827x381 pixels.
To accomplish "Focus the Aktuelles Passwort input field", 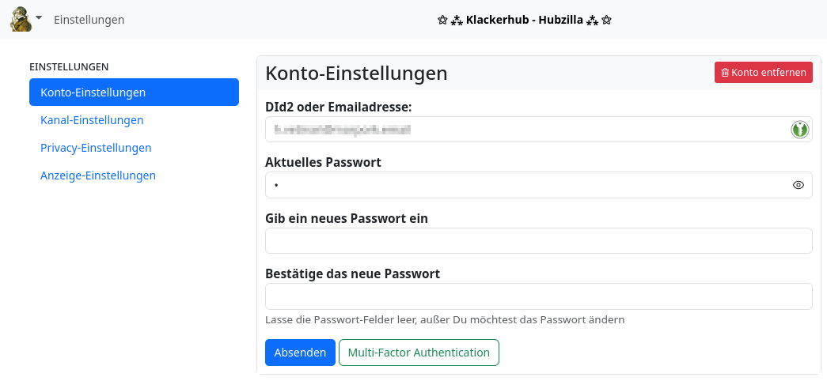I will (x=522, y=186).
